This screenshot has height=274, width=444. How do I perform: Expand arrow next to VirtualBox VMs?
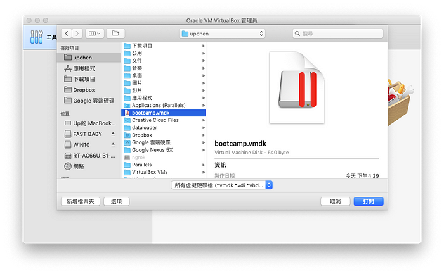[x=204, y=172]
